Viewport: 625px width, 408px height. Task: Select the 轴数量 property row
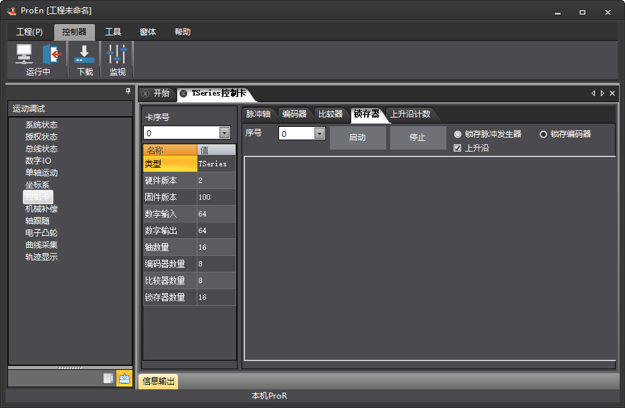pos(189,247)
